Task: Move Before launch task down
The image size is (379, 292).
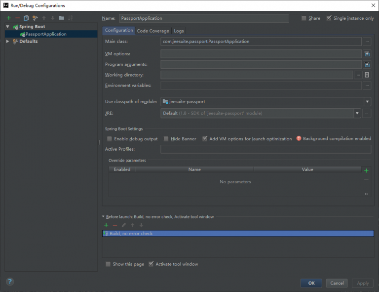Action: (141, 225)
